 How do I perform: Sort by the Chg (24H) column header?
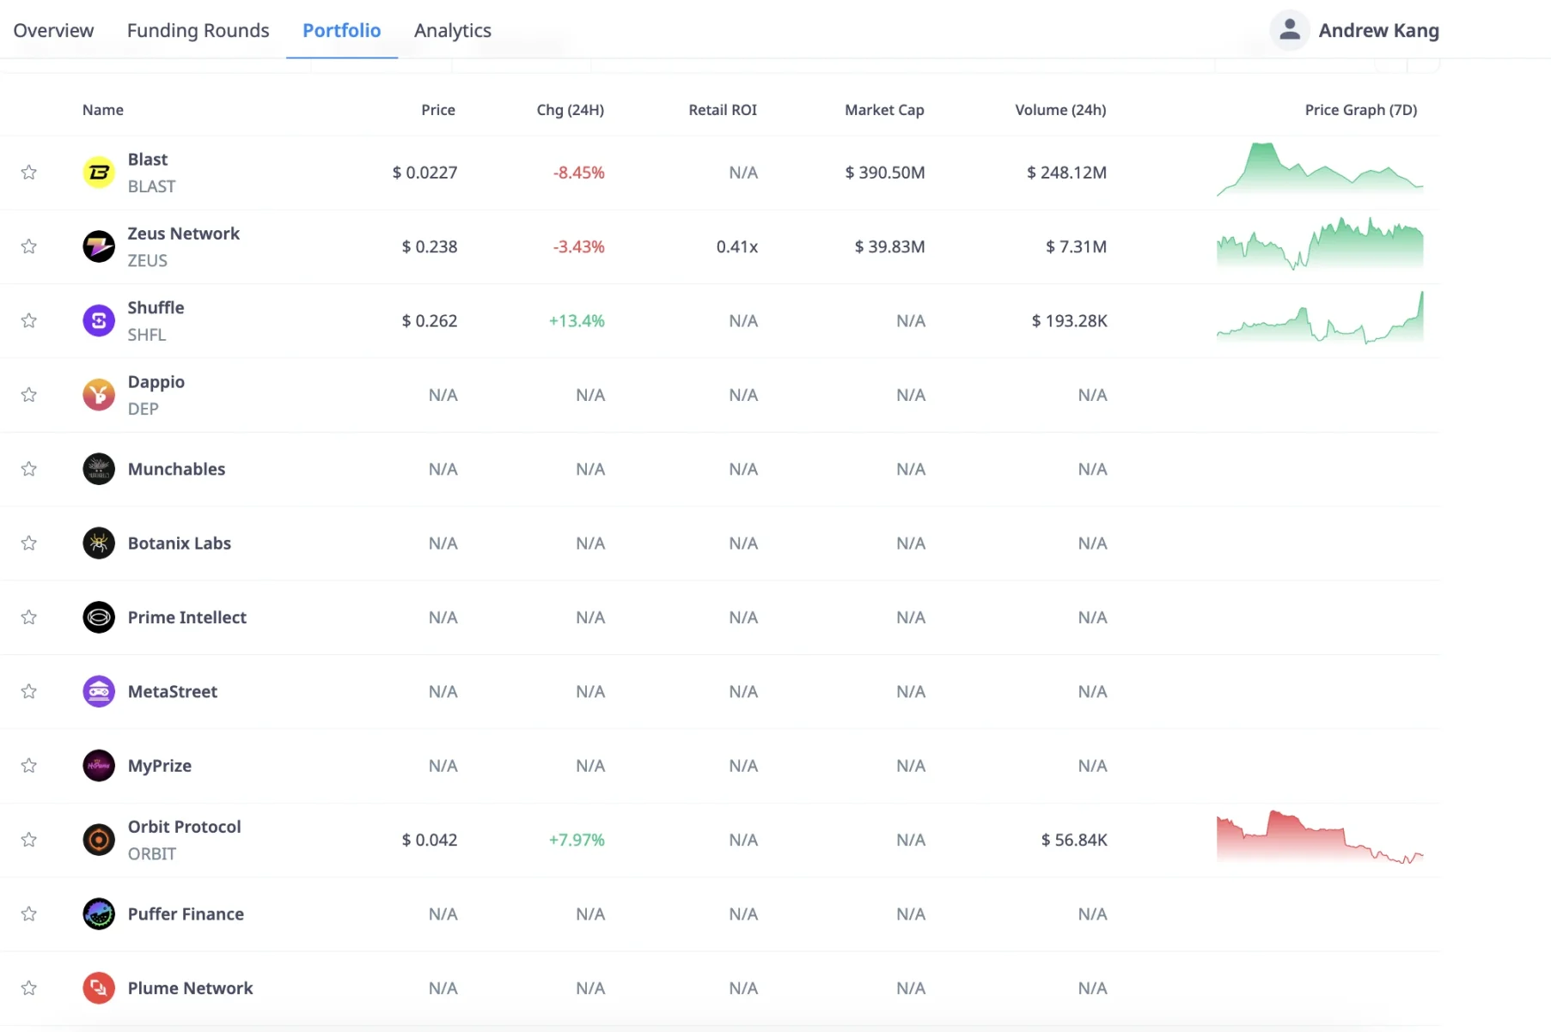click(x=570, y=110)
